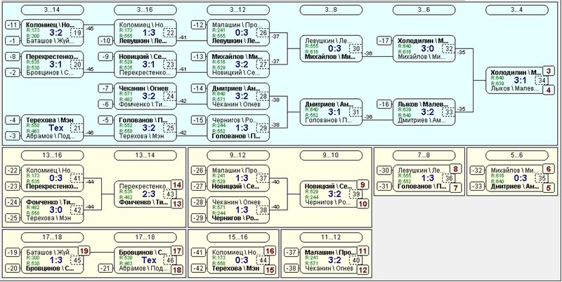Click the 3:0 score in match 32
The height and width of the screenshot is (282, 562).
click(x=428, y=48)
